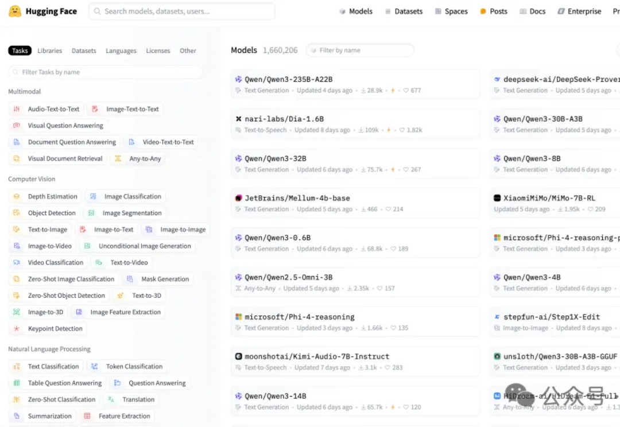Open the Licenses filter tab
The width and height of the screenshot is (620, 427).
tap(158, 51)
